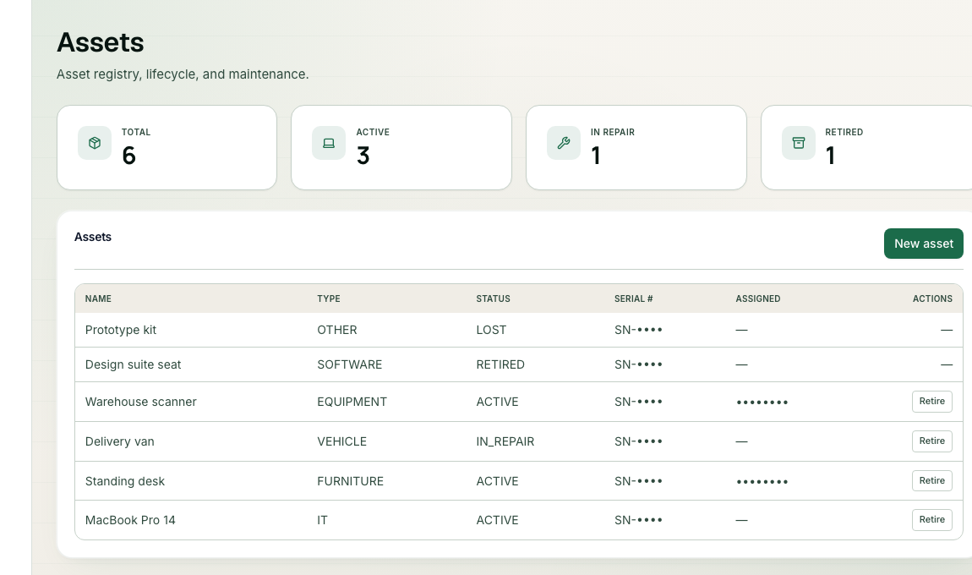Select the Delivery van name cell
The width and height of the screenshot is (972, 575).
point(120,441)
